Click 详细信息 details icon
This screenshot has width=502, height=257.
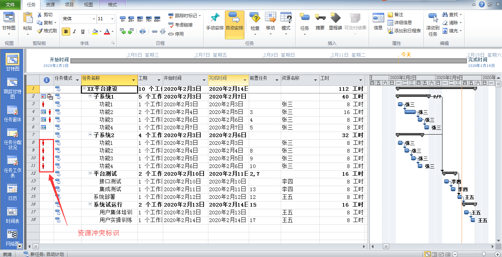pyautogui.click(x=390, y=23)
